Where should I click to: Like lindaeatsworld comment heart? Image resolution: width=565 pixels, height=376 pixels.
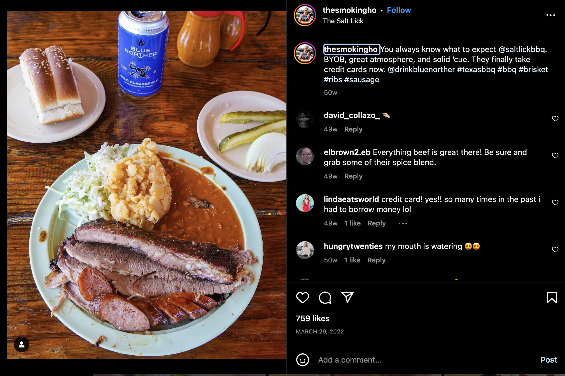[555, 203]
